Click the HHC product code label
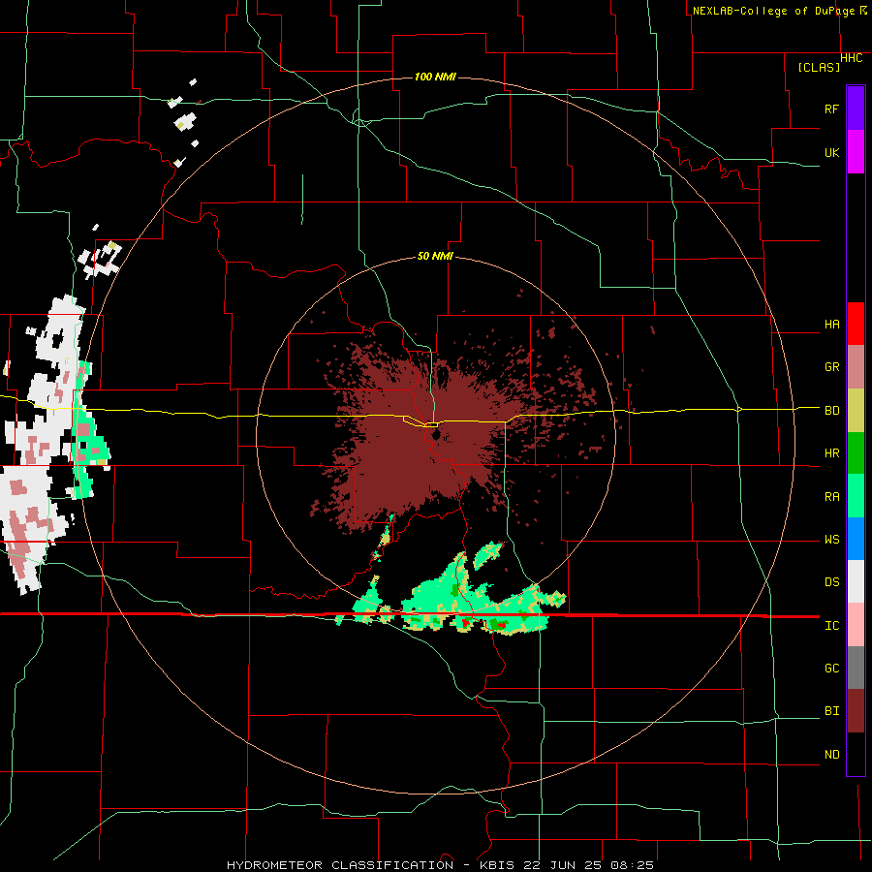The width and height of the screenshot is (872, 872). [x=851, y=58]
